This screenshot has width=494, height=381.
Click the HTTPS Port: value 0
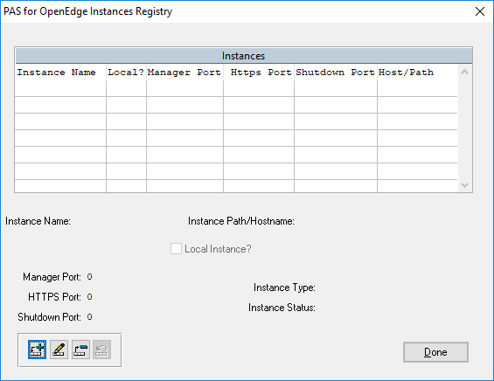89,296
